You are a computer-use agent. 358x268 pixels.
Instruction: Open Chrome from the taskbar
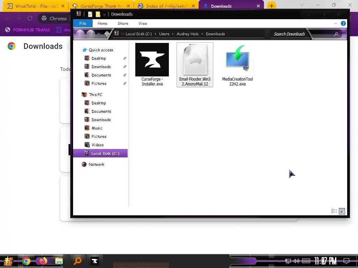coord(26,261)
